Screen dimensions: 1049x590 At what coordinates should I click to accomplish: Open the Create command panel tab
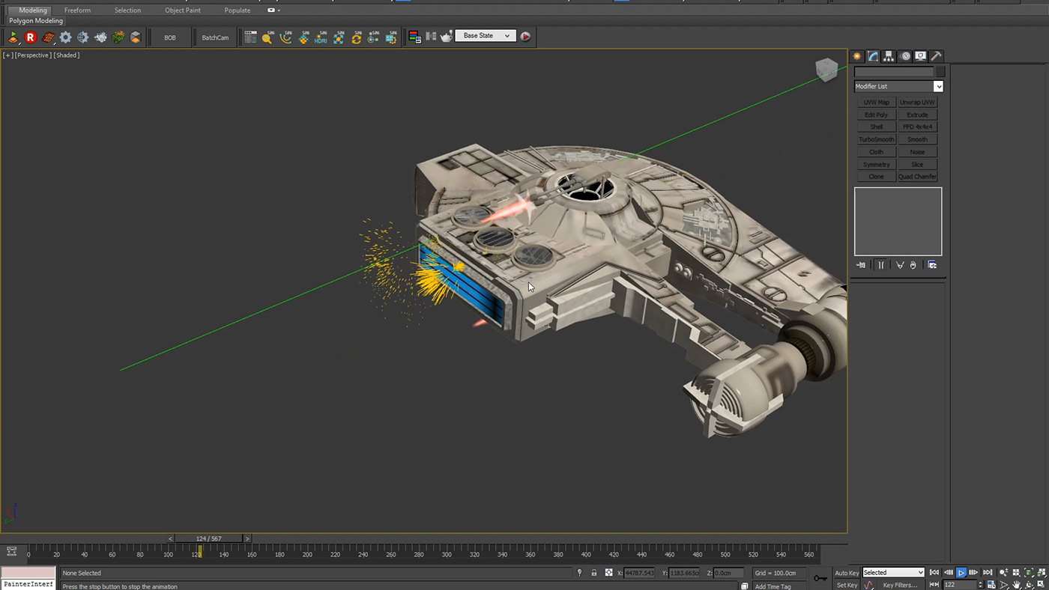coord(858,56)
